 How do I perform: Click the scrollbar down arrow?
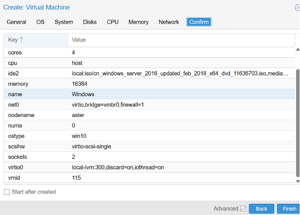(298, 181)
